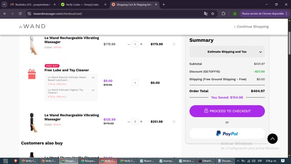This screenshot has width=291, height=164.
Task: Switch to the Gmail Recibidos tab
Action: 33,5
